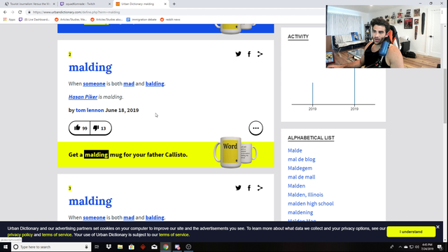Viewport: 448px width, 252px height.
Task: Open Chrome from the taskbar
Action: point(166,247)
